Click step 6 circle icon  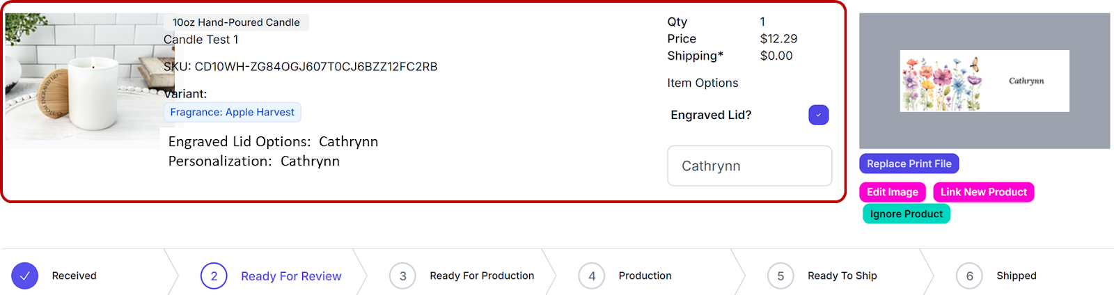[969, 276]
